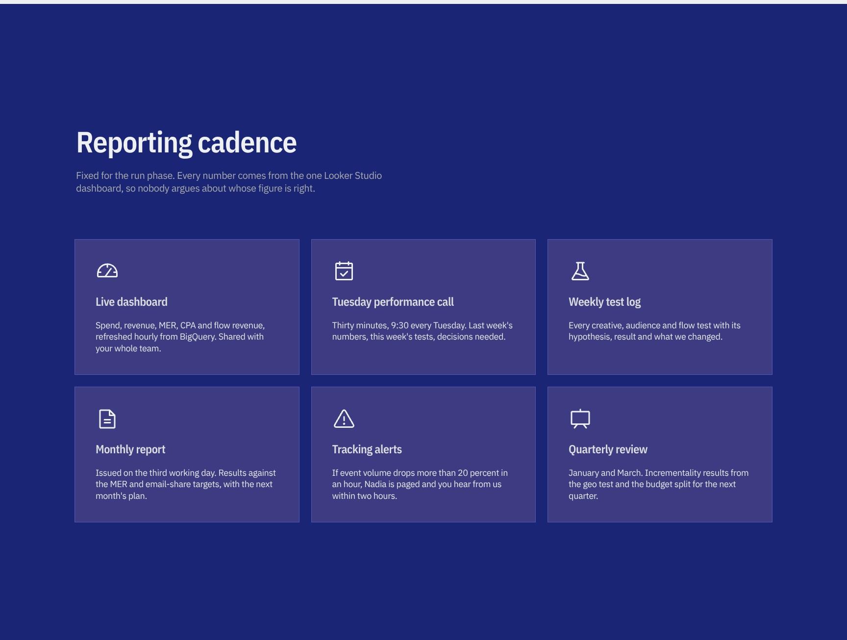Click the 'Quarterly review' card title
Viewport: 847px width, 640px height.
pos(608,449)
